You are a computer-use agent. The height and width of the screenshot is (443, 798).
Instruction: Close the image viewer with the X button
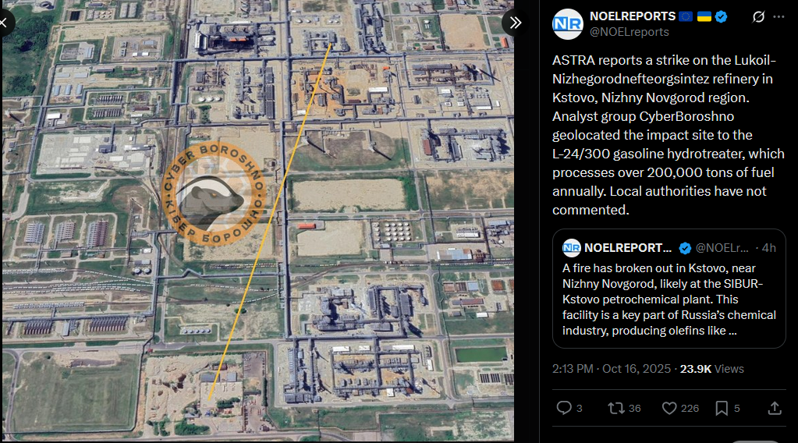coord(4,23)
